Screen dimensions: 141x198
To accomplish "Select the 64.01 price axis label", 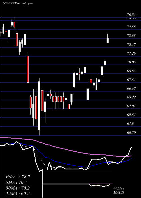I will (x=132, y=106).
